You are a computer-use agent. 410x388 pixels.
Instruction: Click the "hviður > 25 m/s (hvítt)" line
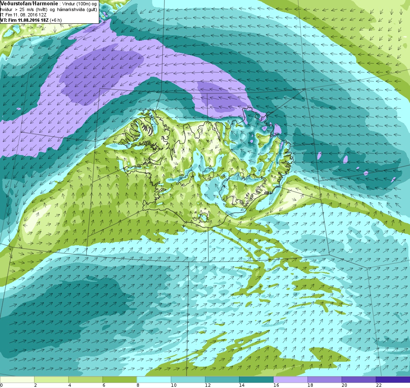[24, 10]
